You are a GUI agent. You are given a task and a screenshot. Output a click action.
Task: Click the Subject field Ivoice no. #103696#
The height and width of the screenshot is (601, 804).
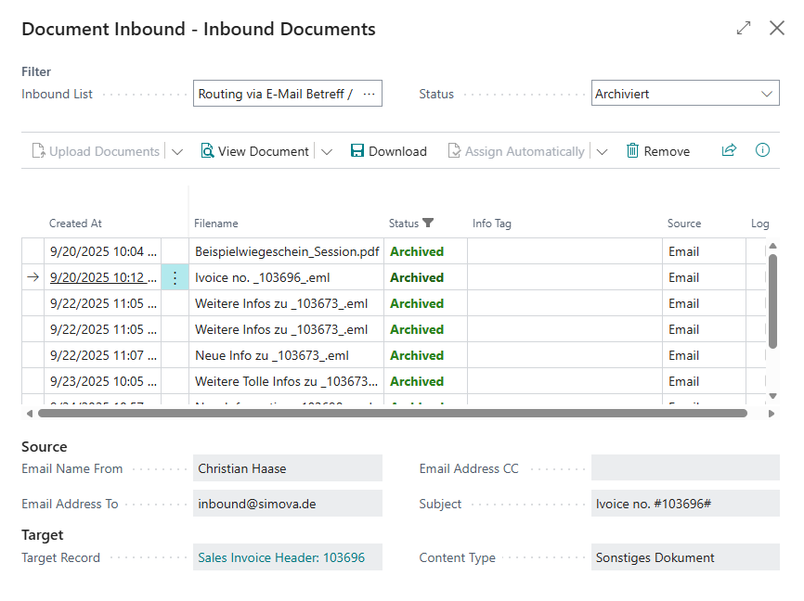[x=685, y=504]
